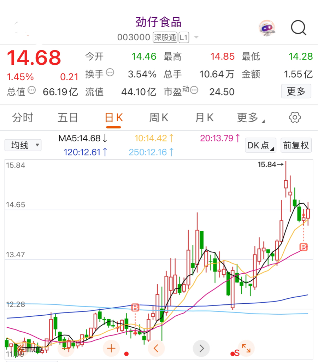Click the 24.50 P/E value

pyautogui.click(x=222, y=92)
